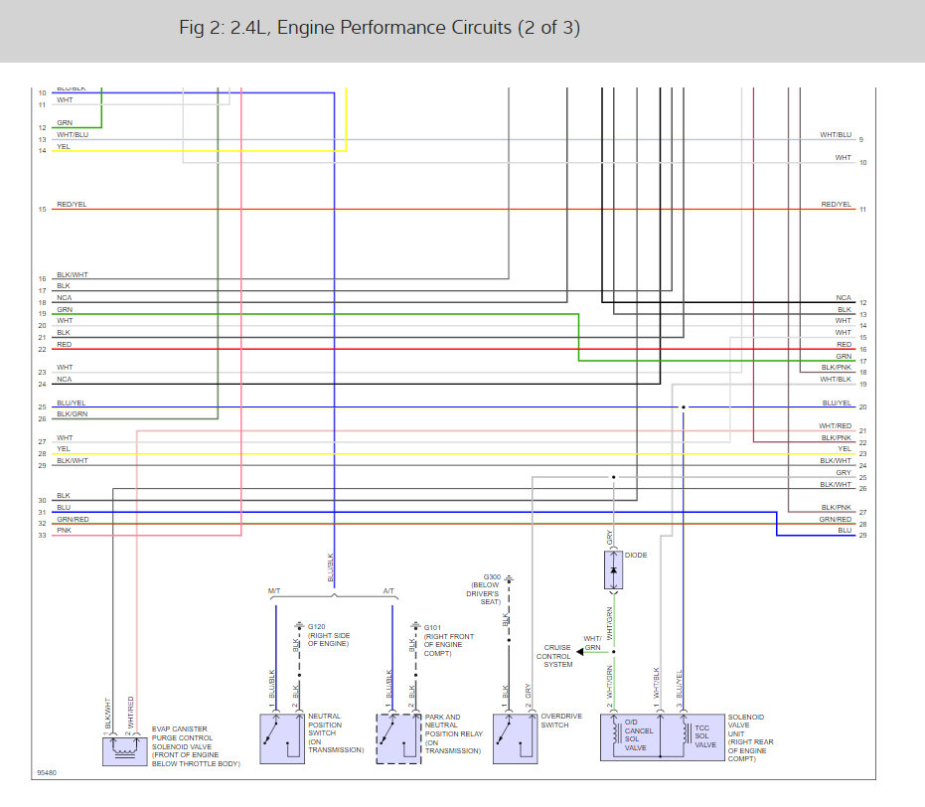Click 'RED/YEL' label at left pin 15
Image resolution: width=925 pixels, height=807 pixels.
tap(72, 204)
